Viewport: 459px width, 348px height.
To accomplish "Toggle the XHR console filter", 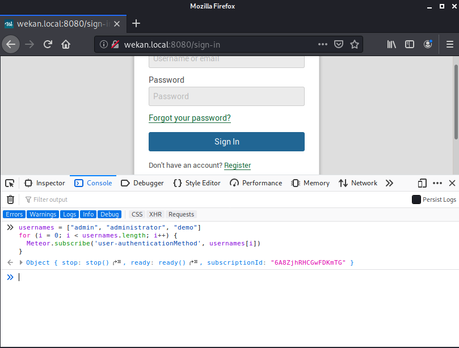I will [x=155, y=214].
